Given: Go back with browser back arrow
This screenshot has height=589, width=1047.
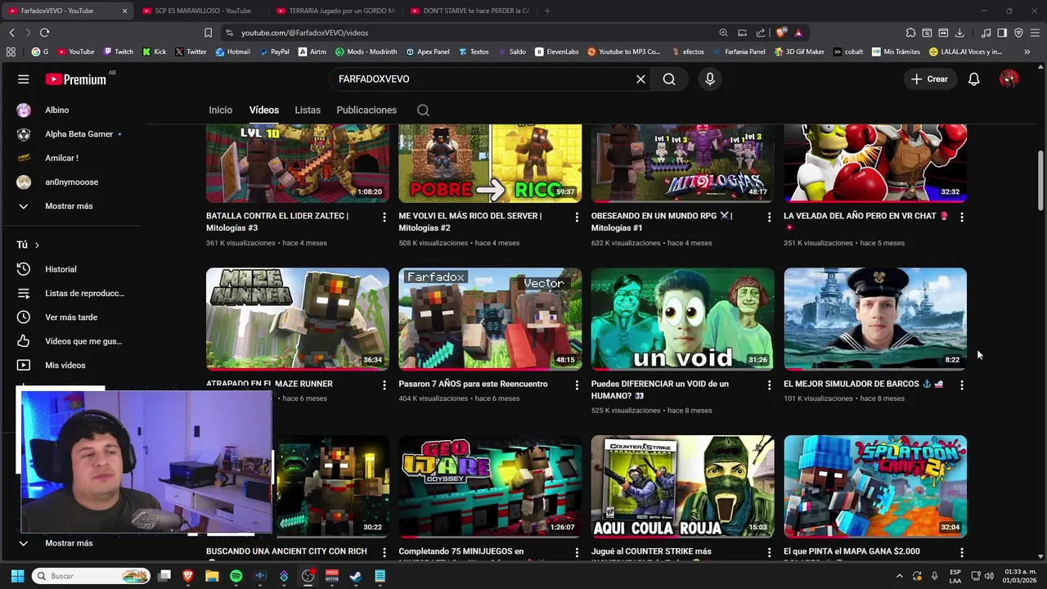Looking at the screenshot, I should [x=11, y=33].
